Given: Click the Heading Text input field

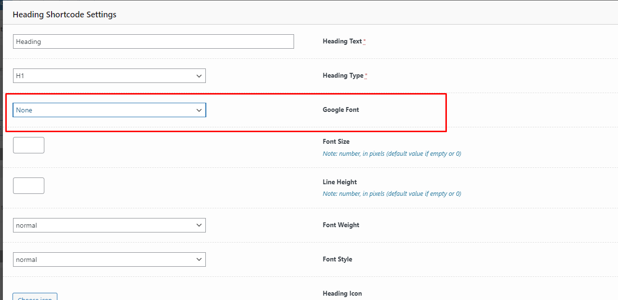Looking at the screenshot, I should [x=153, y=41].
